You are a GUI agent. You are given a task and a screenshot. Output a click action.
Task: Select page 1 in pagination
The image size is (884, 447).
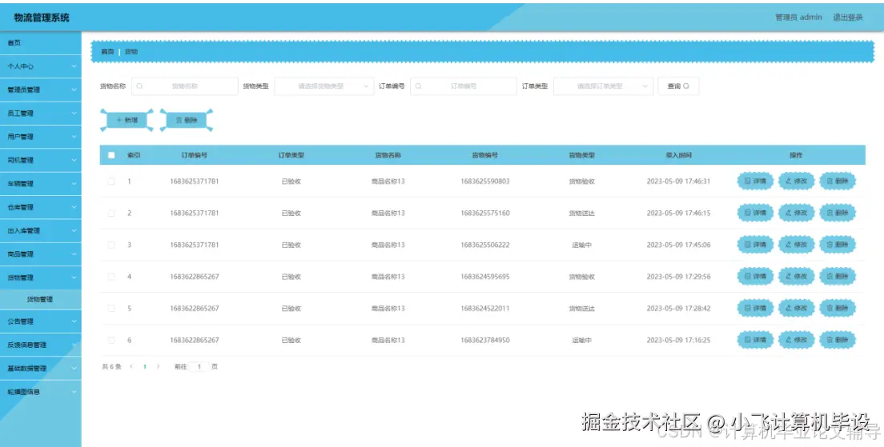click(145, 366)
